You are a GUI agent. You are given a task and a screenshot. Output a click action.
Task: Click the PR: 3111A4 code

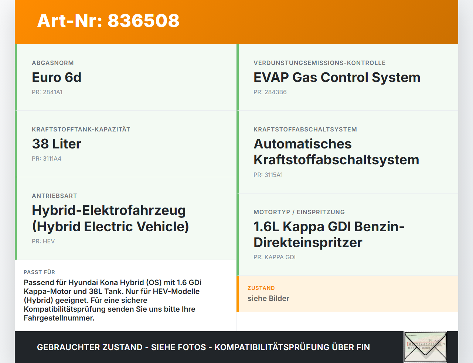coord(47,158)
